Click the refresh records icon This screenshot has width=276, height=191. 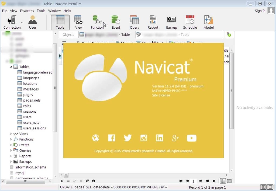coord(87,181)
